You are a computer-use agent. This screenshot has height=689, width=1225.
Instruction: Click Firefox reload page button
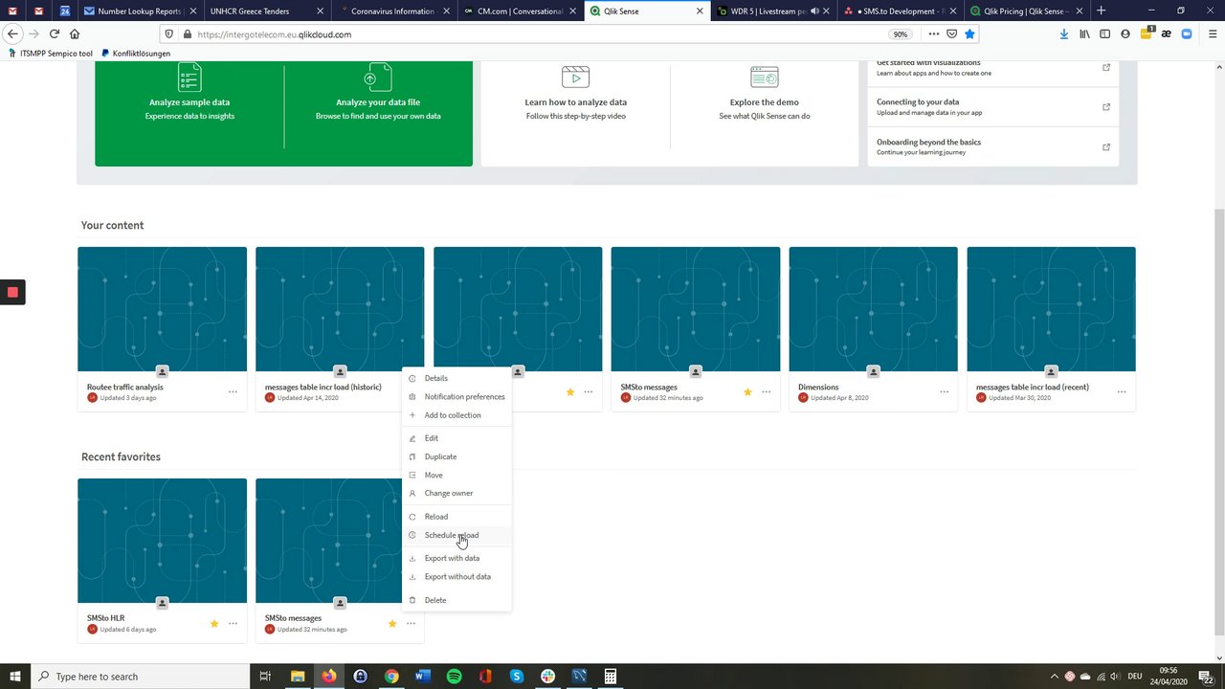coord(54,34)
